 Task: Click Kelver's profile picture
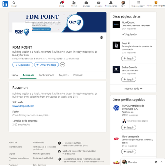124,121
